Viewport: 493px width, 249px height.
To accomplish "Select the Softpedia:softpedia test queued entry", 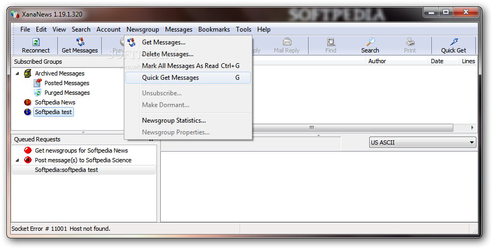I will [x=84, y=170].
